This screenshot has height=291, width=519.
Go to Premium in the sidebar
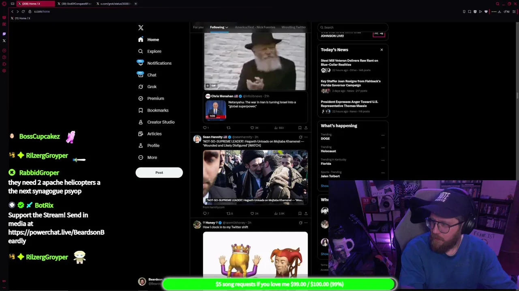[x=151, y=98]
